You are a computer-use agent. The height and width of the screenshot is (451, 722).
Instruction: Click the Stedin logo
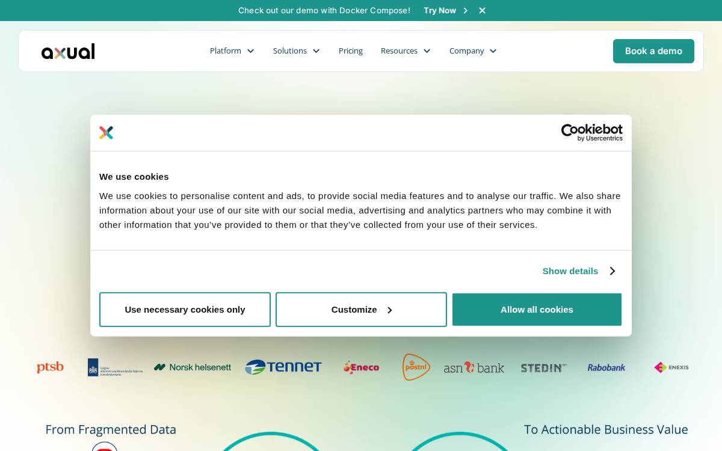tap(544, 367)
